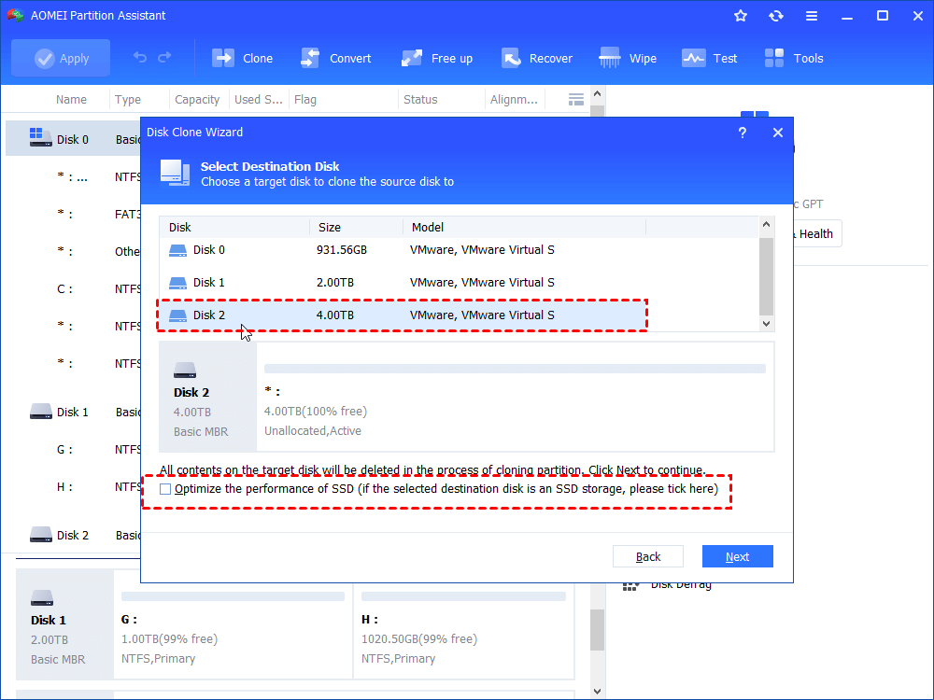Click the Alignment column header
The image size is (934, 700).
514,100
